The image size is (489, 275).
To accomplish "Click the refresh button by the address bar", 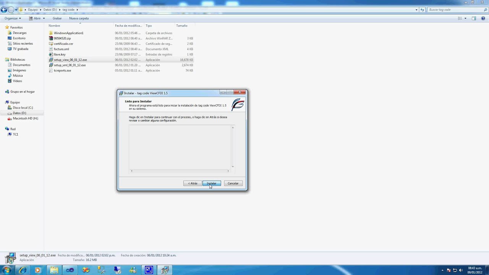I will (x=423, y=10).
